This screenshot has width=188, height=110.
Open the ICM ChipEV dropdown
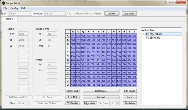(x=20, y=13)
